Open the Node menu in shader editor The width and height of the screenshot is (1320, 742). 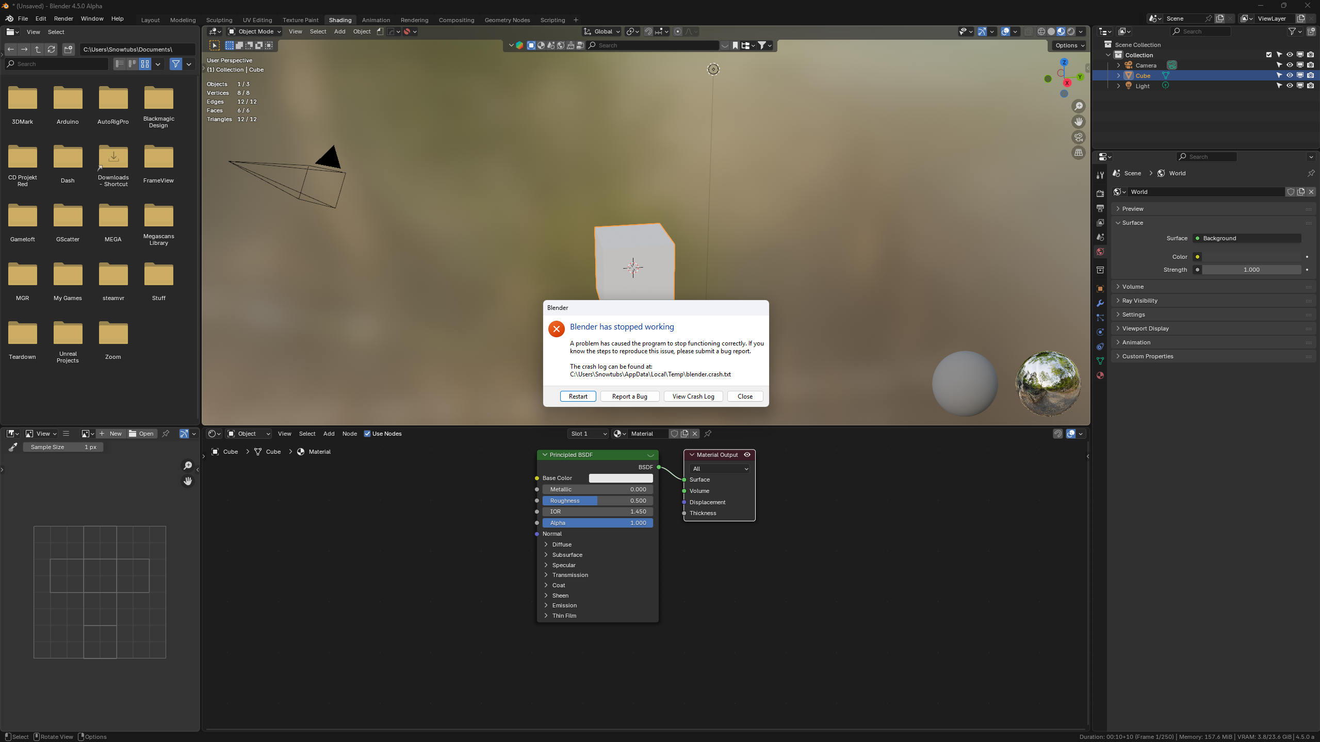click(x=349, y=434)
